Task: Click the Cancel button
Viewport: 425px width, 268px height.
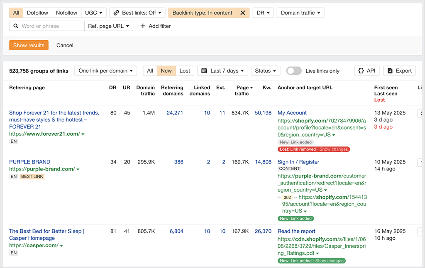Action: (x=65, y=45)
